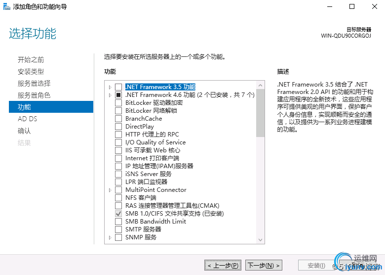385x275 pixels.
Task: Open the 确认 wizard step
Action: click(24, 131)
